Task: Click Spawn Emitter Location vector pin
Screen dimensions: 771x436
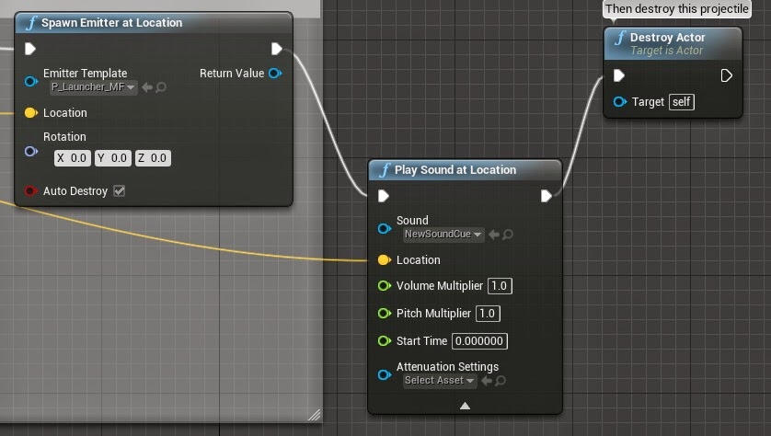Action: [x=31, y=112]
